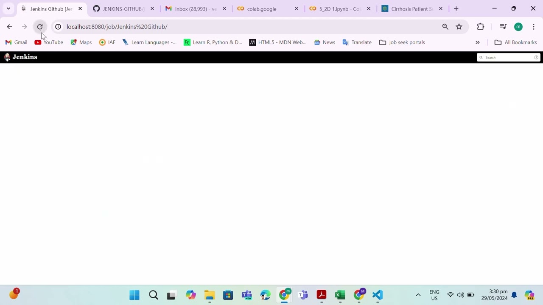Open Microsoft Store from taskbar
This screenshot has width=543, height=305.
click(x=228, y=295)
